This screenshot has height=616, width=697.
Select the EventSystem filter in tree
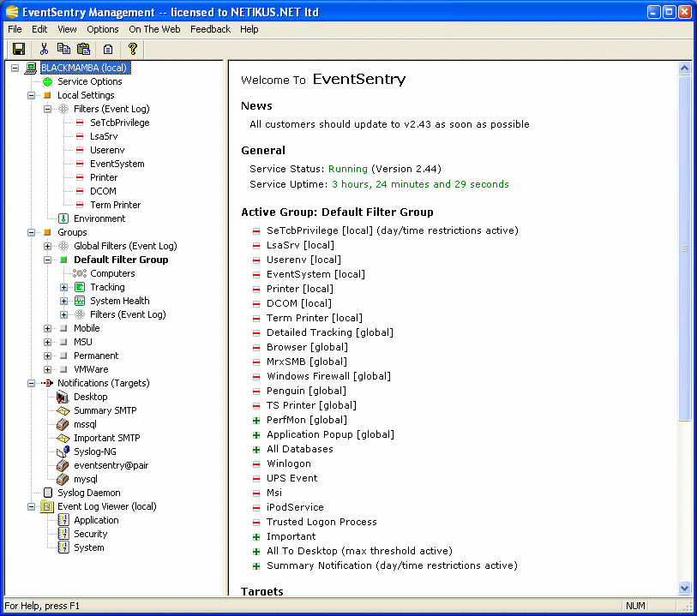117,164
